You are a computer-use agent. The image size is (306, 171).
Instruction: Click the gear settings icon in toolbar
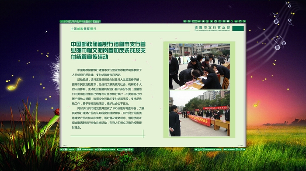[x=224, y=21]
